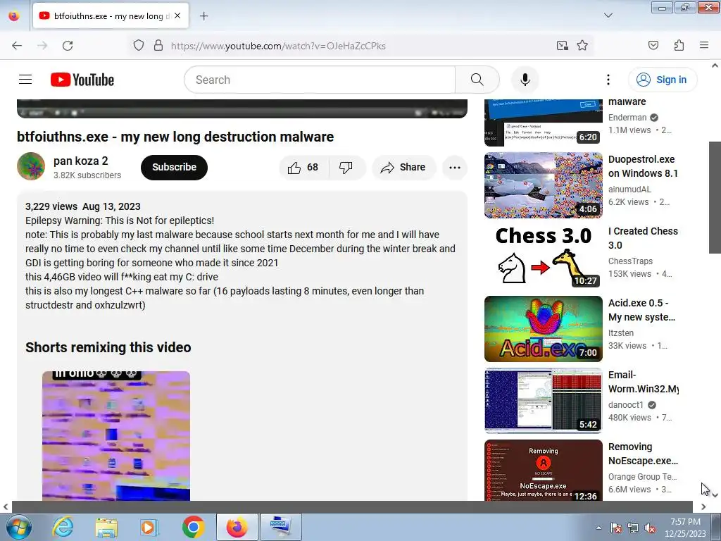Click taskbar clock showing 7:57 PM

coord(685,528)
